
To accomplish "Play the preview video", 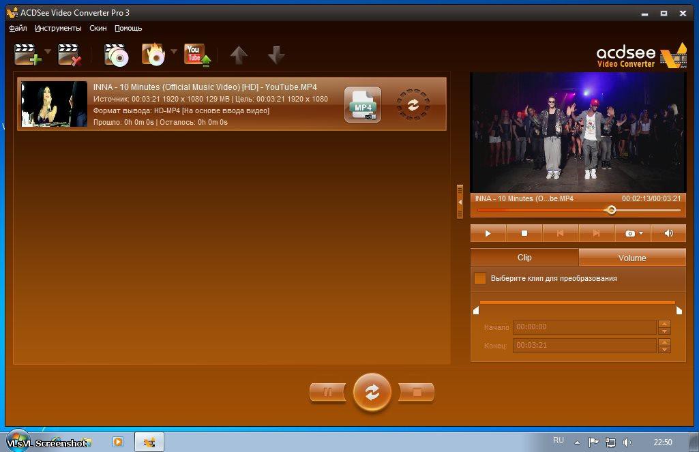I will pyautogui.click(x=488, y=233).
